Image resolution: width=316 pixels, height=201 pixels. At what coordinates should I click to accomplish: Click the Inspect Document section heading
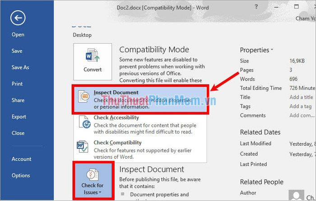click(x=152, y=169)
